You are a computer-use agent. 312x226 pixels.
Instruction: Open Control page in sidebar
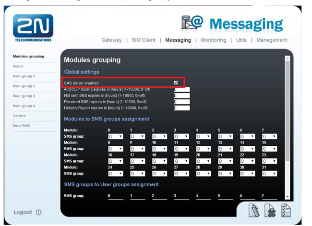coord(19,116)
